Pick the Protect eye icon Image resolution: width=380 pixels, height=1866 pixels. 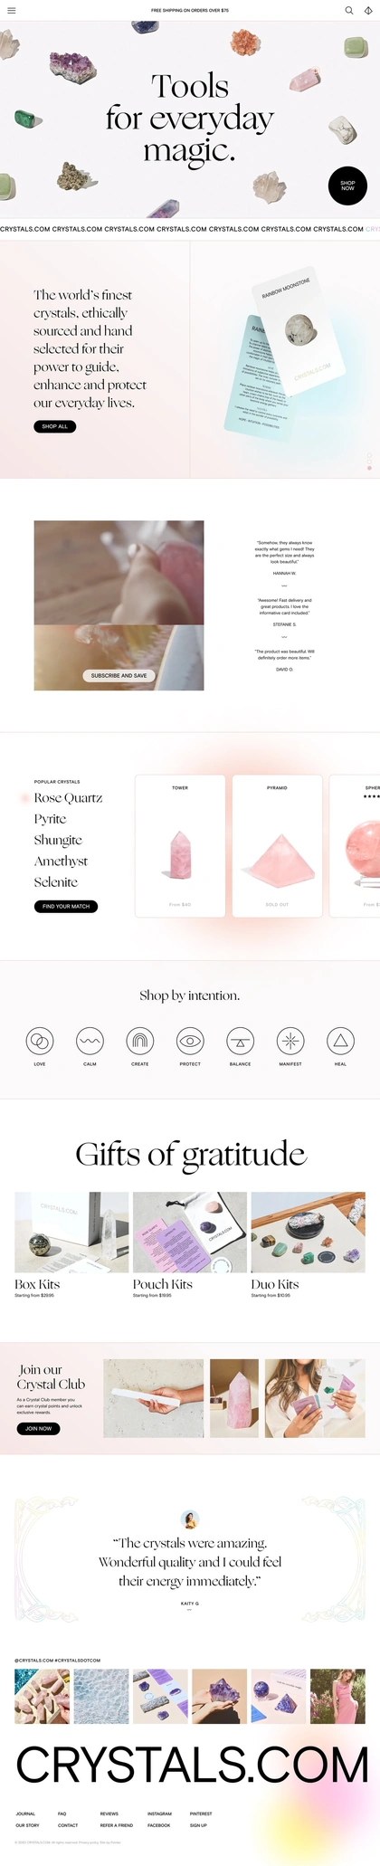[x=190, y=1041]
